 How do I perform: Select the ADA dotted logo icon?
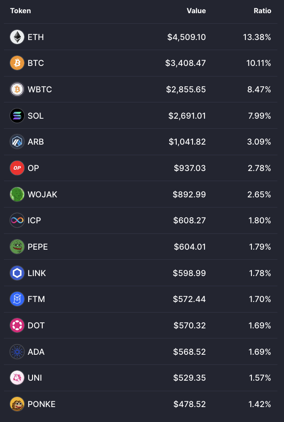pos(17,352)
